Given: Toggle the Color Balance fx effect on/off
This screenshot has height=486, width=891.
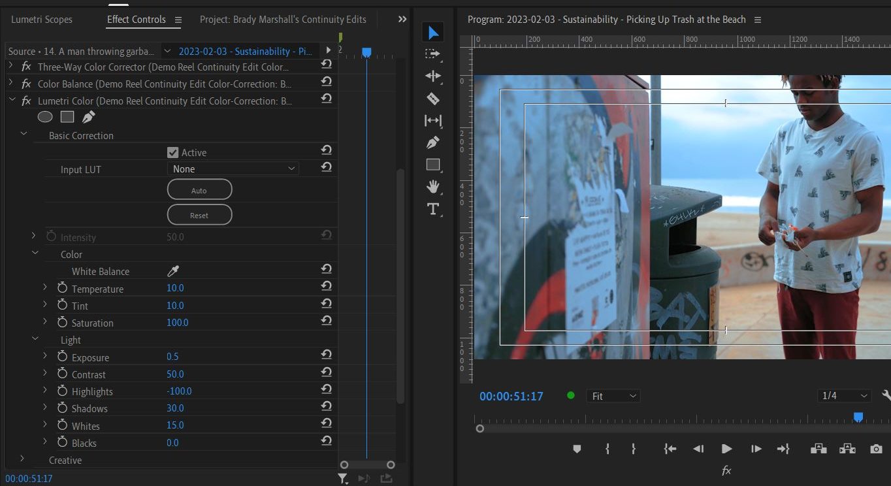Looking at the screenshot, I should (26, 84).
